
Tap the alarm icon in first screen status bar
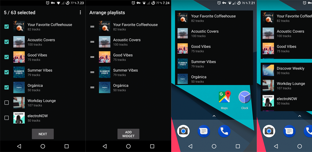[48, 3]
